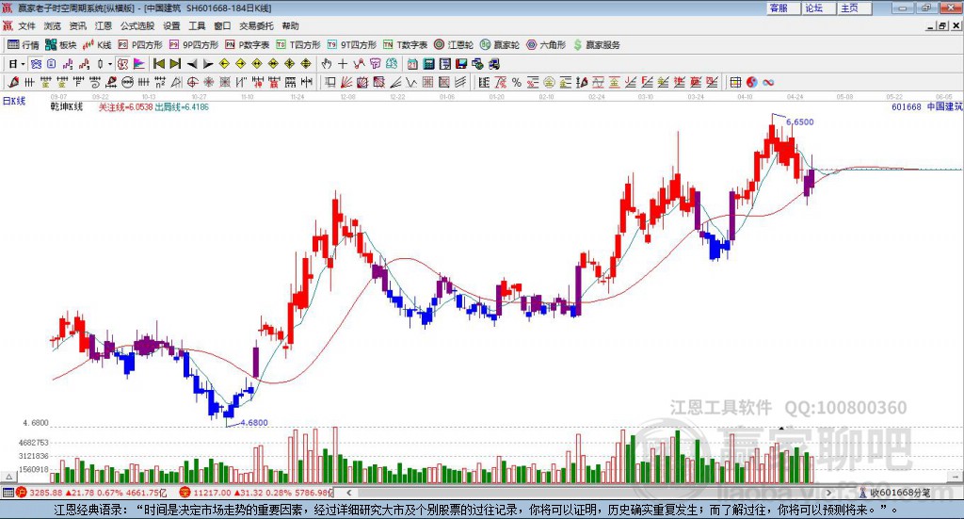Click the 4.6800 low price marker
The image size is (964, 519).
(254, 423)
